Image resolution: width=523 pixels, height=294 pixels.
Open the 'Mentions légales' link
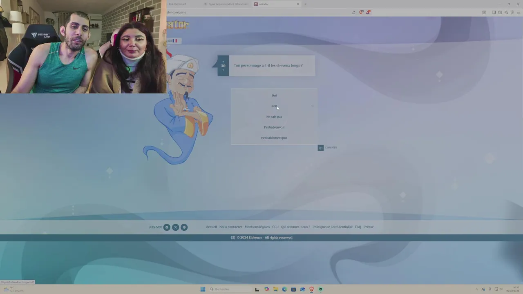(x=257, y=227)
